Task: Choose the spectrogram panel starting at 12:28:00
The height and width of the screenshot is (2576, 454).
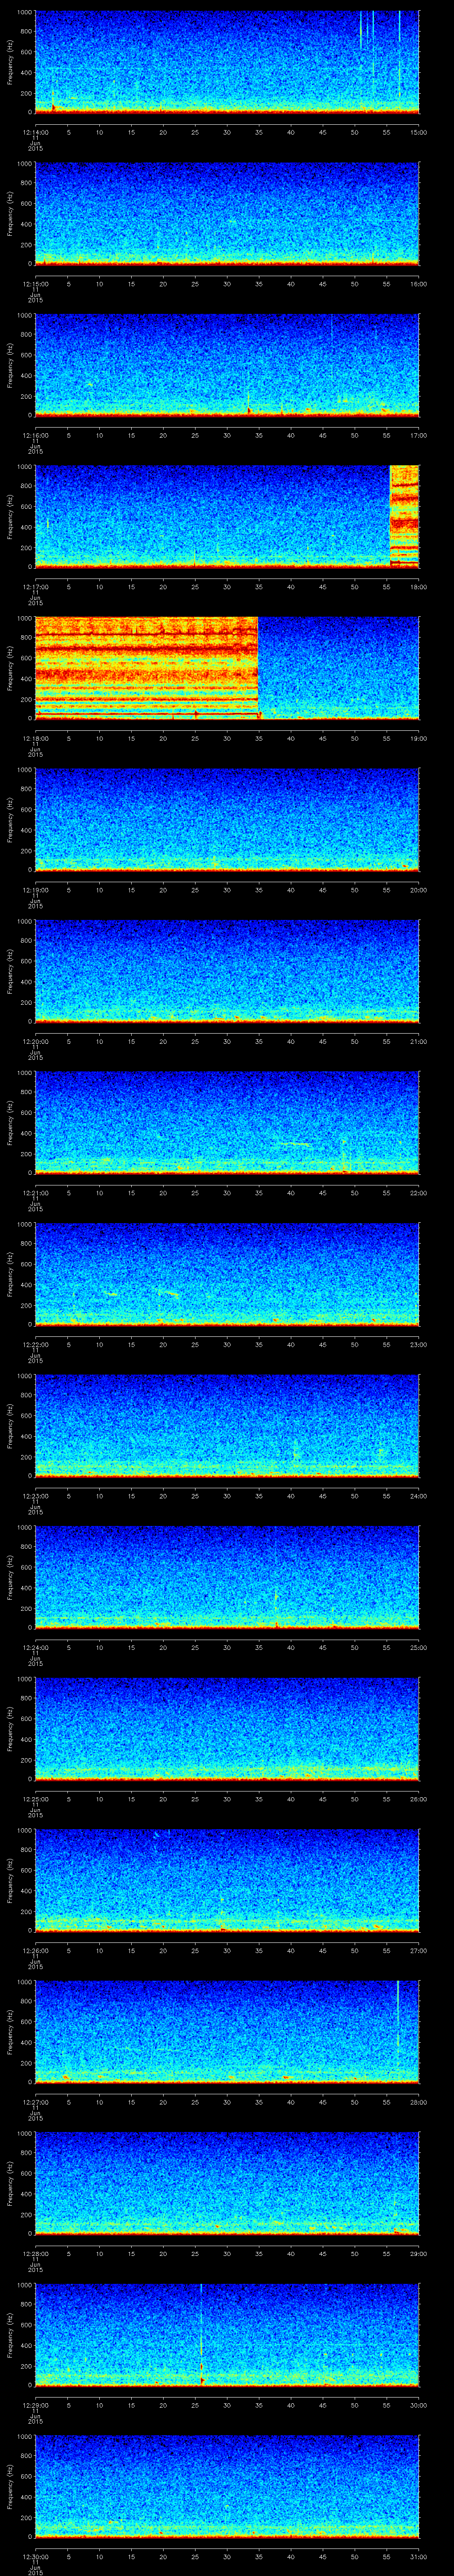Action: 227,2183
